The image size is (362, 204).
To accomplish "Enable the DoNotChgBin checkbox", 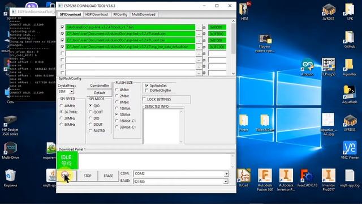I will pos(146,90).
